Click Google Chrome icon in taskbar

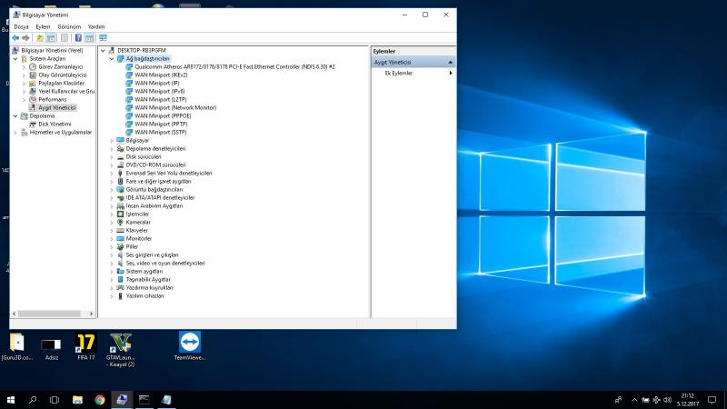[x=100, y=399]
